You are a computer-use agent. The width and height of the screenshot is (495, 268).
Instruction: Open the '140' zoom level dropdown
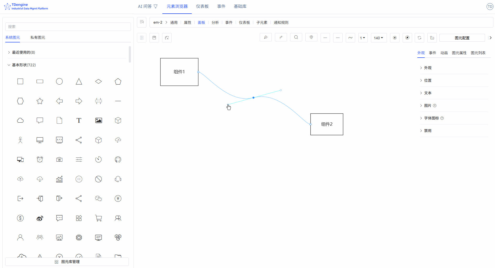pos(379,38)
